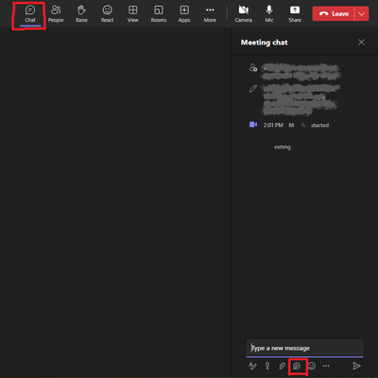Set message delivery options with exclamation icon
Image resolution: width=378 pixels, height=378 pixels.
tap(267, 366)
